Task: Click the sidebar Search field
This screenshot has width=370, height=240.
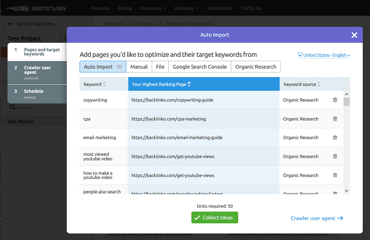Action: click(38, 107)
